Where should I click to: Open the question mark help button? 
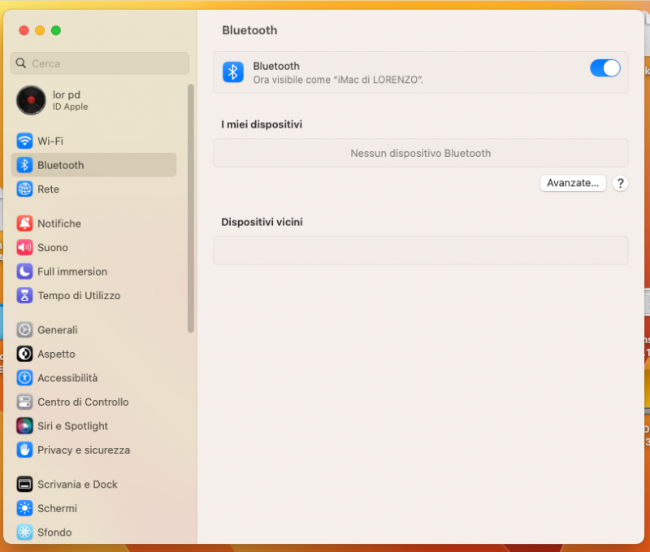point(620,183)
